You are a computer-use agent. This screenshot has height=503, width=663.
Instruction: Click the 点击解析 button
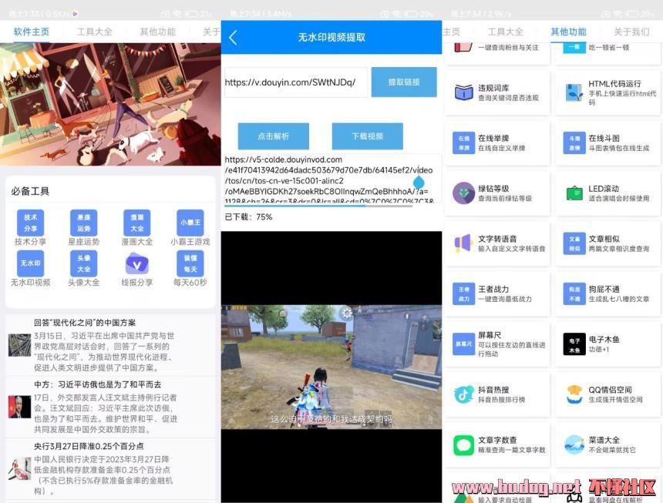pos(273,136)
